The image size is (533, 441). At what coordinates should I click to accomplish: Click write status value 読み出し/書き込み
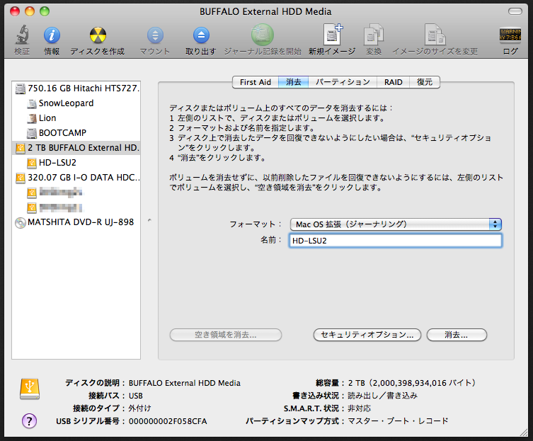point(382,396)
